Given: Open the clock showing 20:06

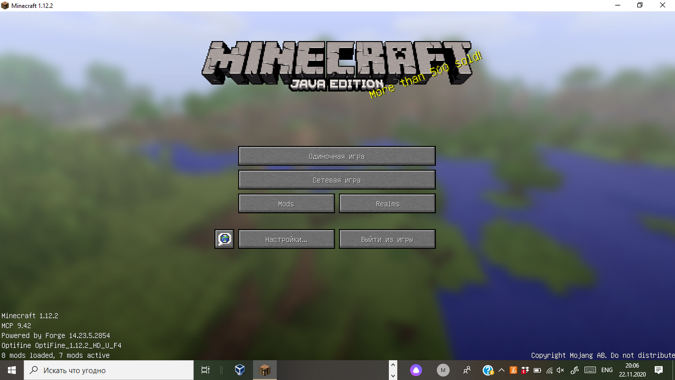Looking at the screenshot, I should (632, 370).
